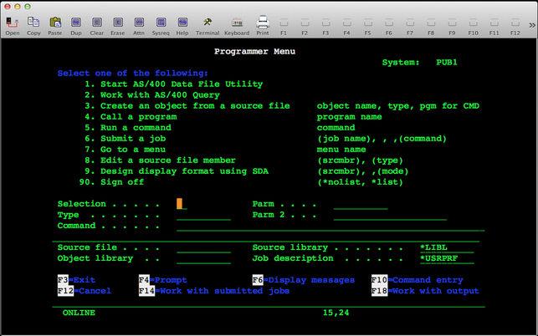Click the Erase toolbar icon
538x336 pixels.
(118, 23)
